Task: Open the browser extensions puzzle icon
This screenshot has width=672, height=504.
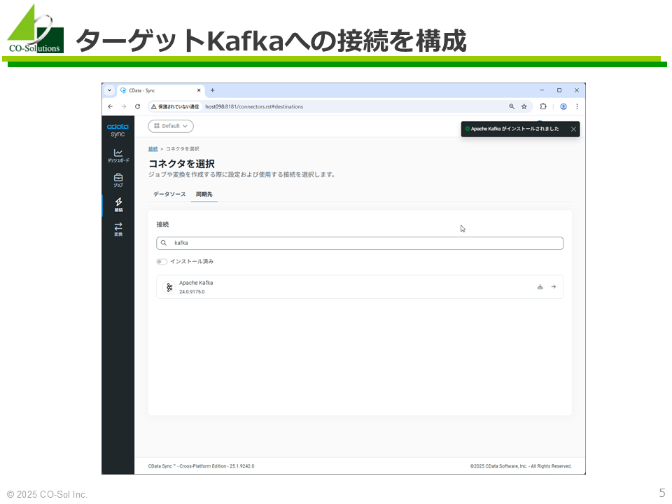Action: pos(543,106)
